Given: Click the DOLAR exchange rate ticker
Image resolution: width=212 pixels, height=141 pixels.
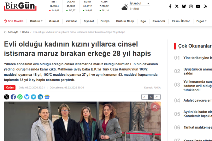Looking at the screenshot, I should point(71,6).
